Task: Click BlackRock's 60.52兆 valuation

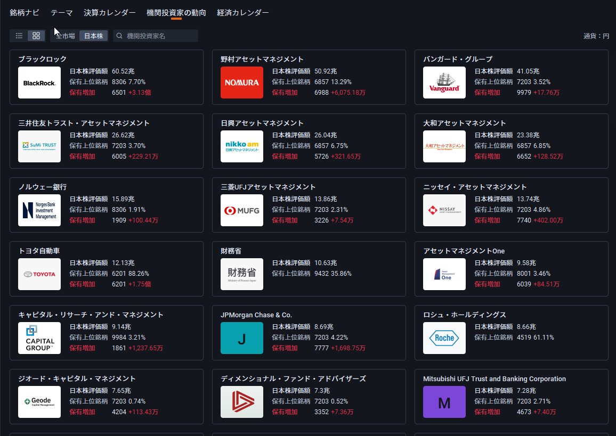Action: pos(123,71)
